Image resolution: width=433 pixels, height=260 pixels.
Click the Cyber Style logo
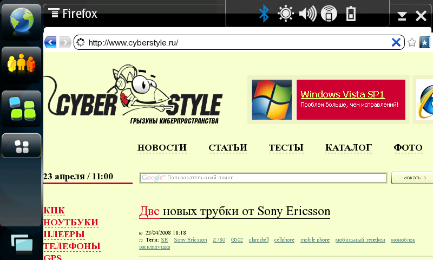tap(133, 94)
